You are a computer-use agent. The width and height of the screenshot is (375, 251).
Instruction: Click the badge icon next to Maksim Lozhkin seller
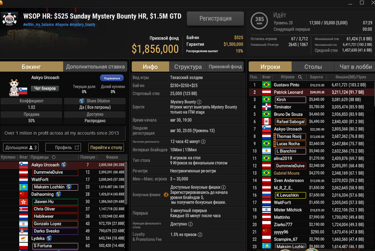coord(69,187)
